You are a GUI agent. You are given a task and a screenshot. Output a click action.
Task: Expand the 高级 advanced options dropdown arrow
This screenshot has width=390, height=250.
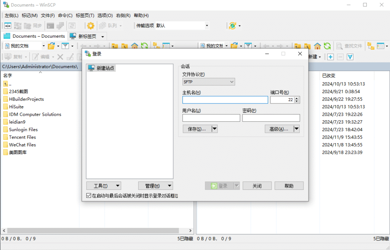tap(297, 129)
